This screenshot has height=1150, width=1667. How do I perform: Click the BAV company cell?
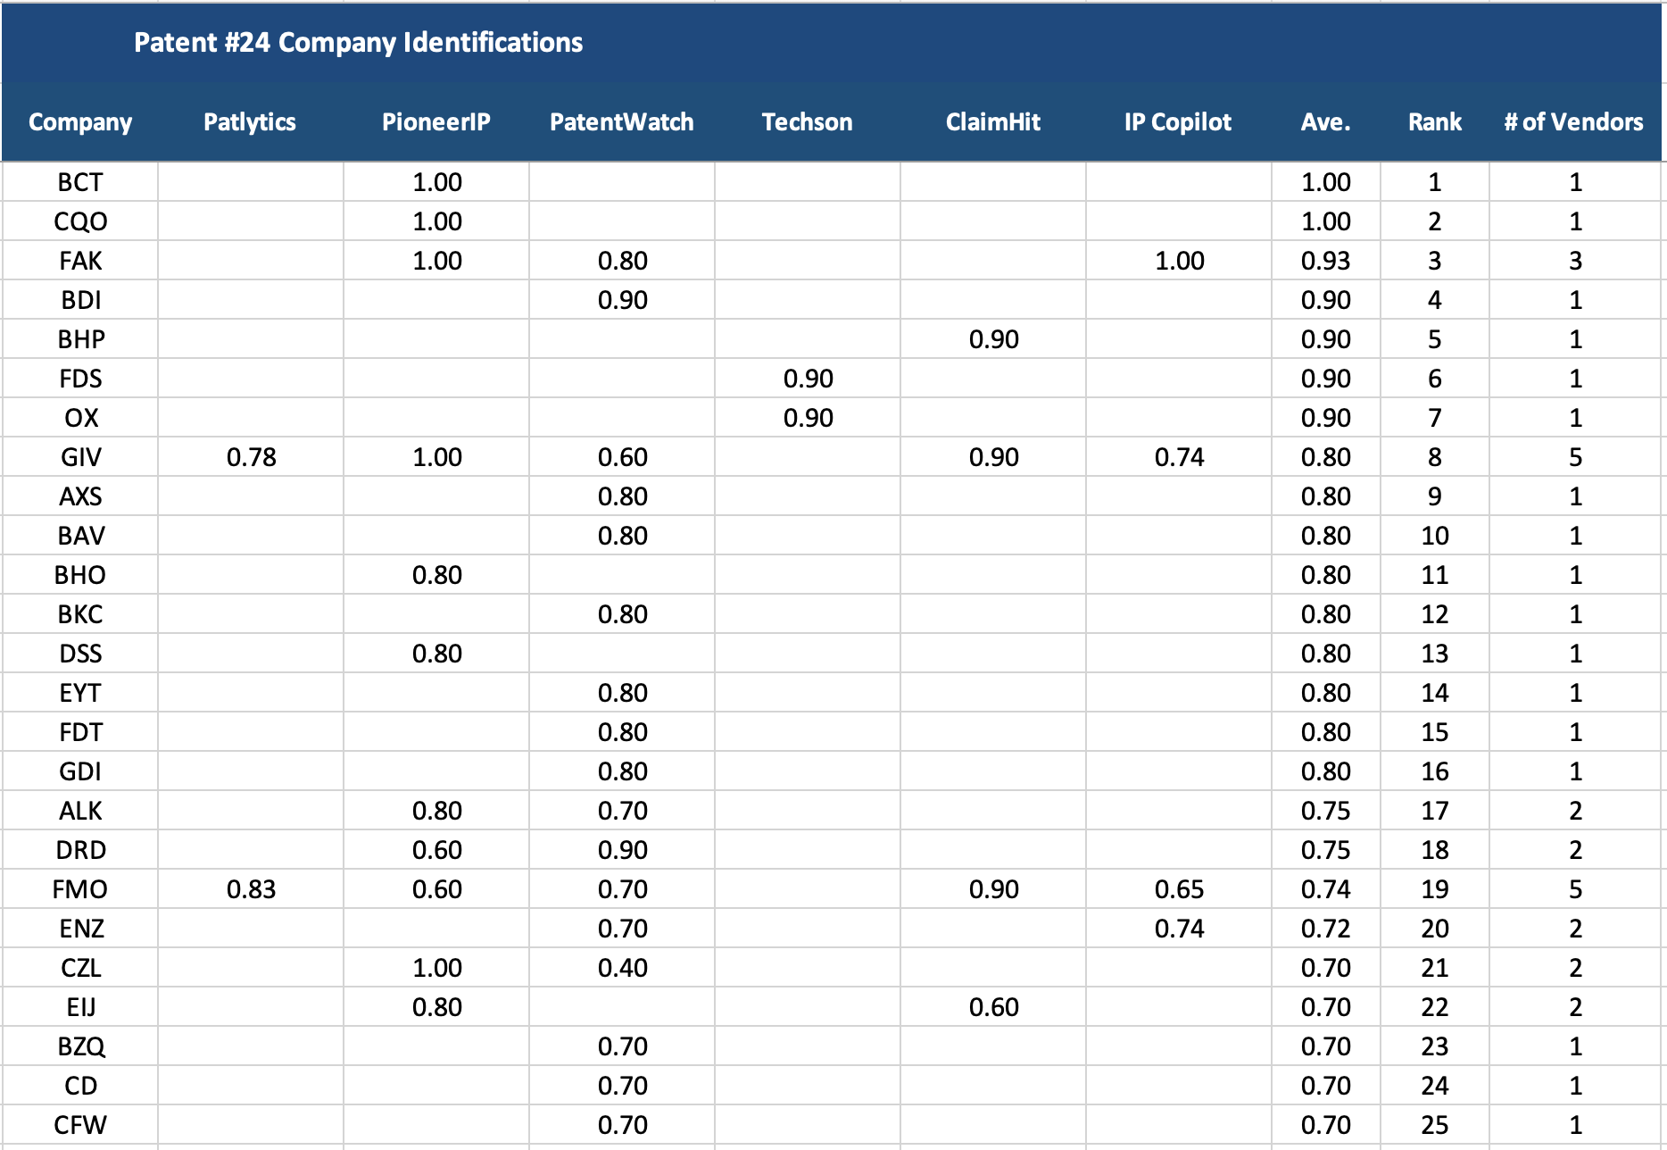(80, 536)
